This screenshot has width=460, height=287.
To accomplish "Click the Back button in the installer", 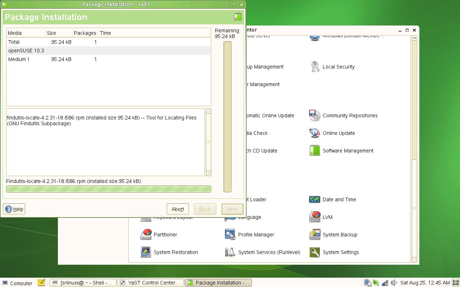I will (205, 209).
